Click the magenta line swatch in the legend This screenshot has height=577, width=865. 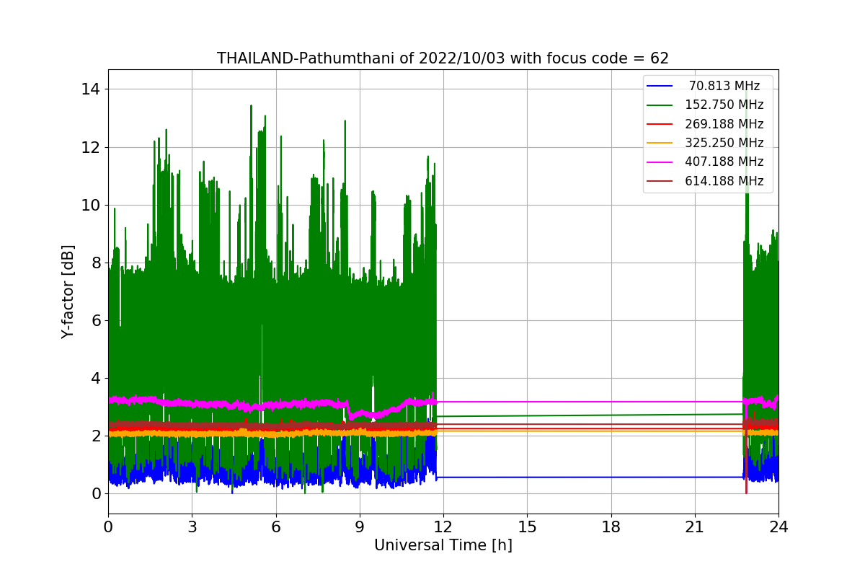(660, 162)
